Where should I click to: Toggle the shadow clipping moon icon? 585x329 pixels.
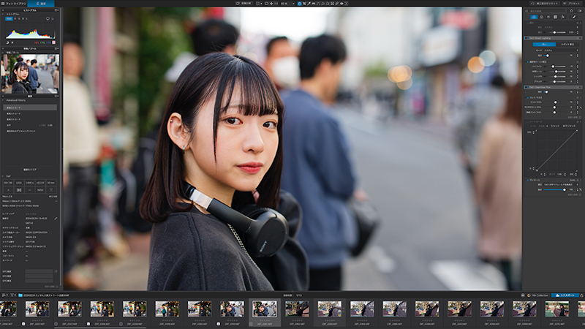point(7,42)
